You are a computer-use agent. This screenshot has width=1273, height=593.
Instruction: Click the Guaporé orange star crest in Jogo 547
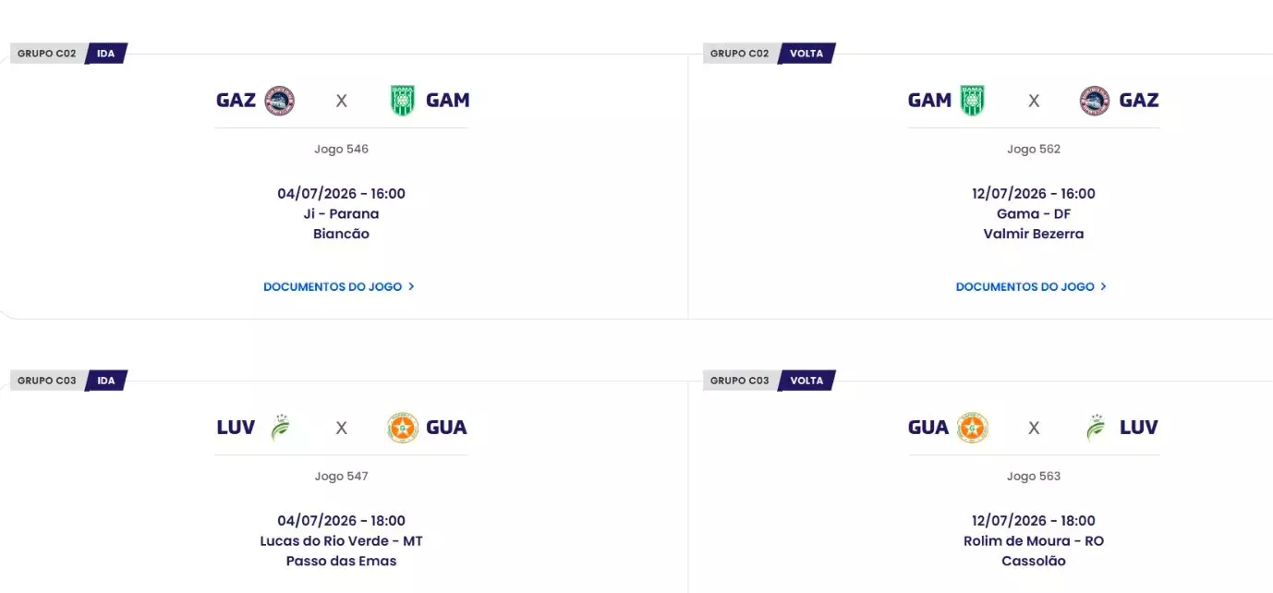pos(403,428)
